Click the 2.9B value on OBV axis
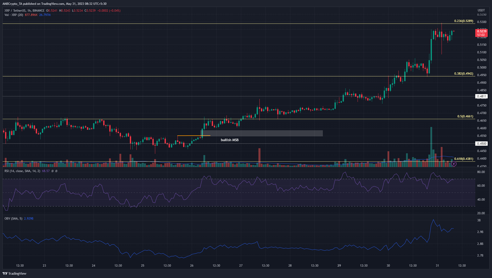Viewport: 492px width, 278px height. point(480,232)
